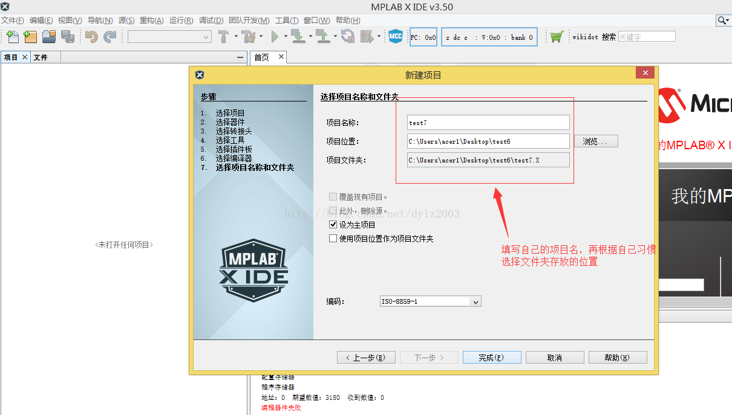Click the Hold in Reset icon
The image size is (732, 415).
[347, 37]
